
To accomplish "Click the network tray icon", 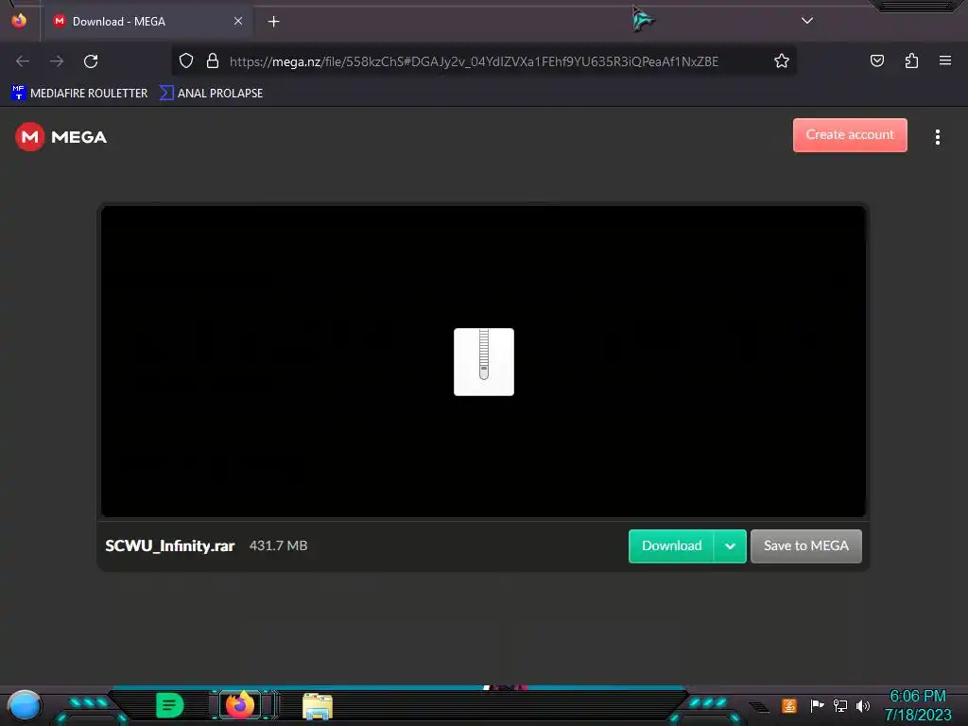I will click(x=840, y=705).
